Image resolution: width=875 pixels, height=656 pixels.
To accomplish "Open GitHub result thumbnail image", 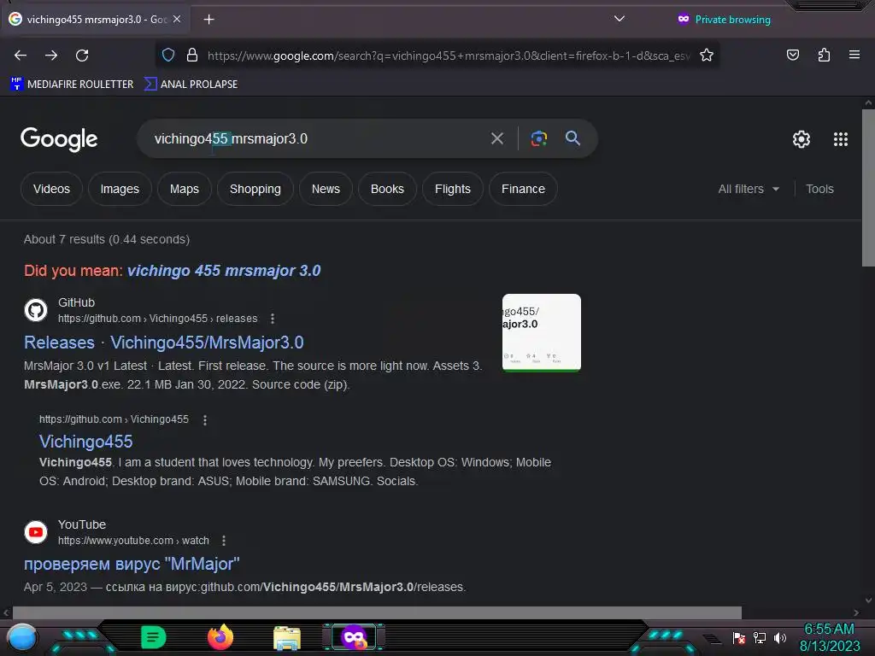I will (541, 332).
